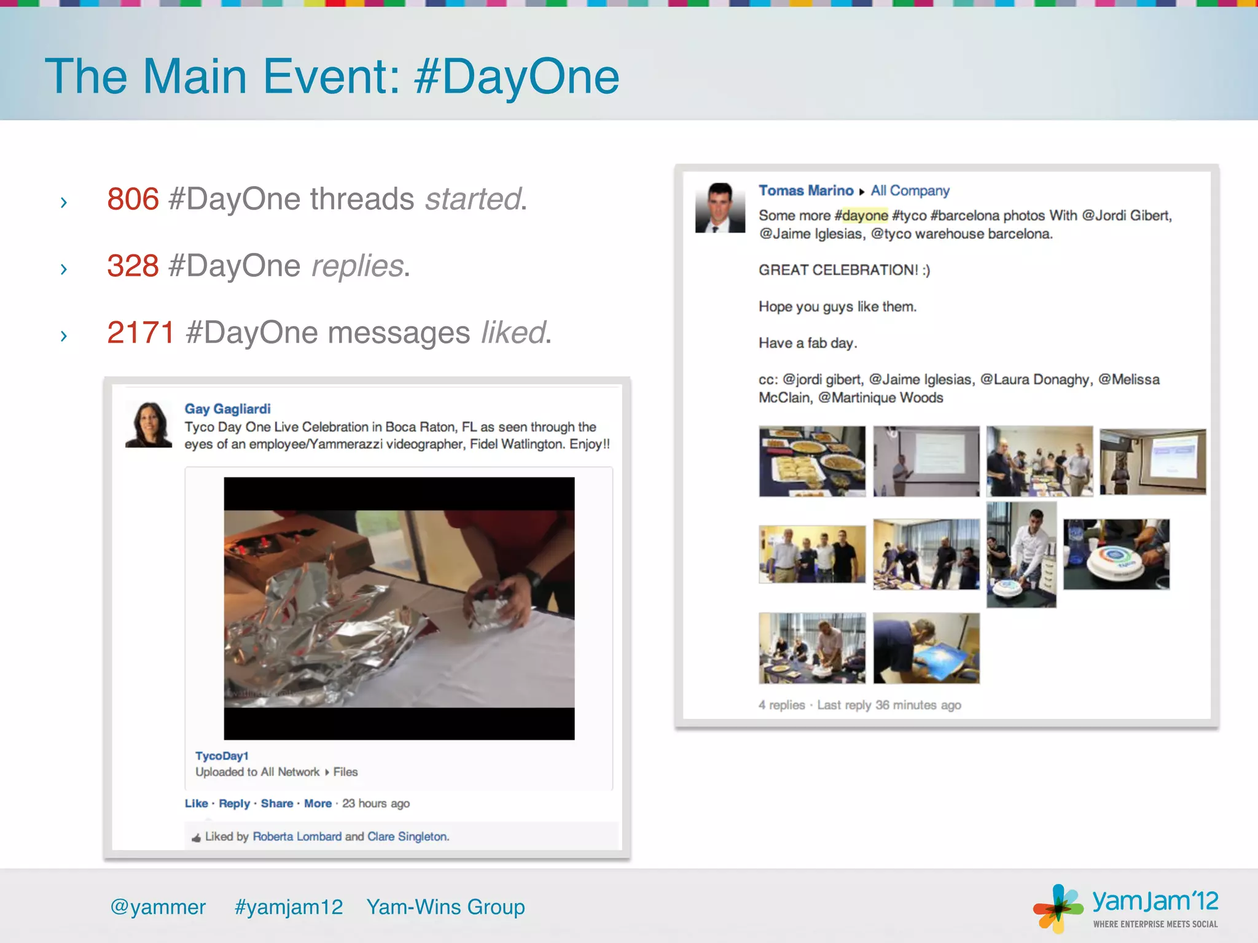Open Gay Gagliardi's name link
1258x943 pixels.
point(227,409)
